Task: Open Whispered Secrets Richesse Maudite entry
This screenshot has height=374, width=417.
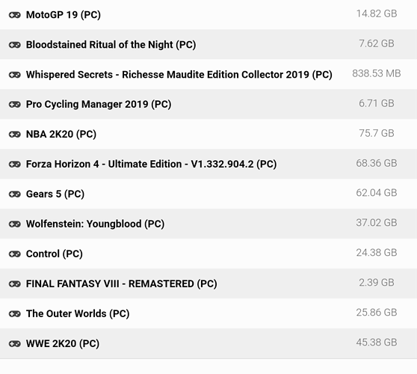Action: [x=179, y=75]
